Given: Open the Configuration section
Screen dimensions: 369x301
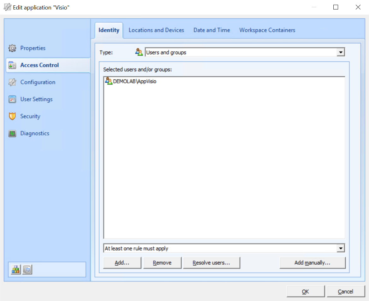Looking at the screenshot, I should click(38, 82).
